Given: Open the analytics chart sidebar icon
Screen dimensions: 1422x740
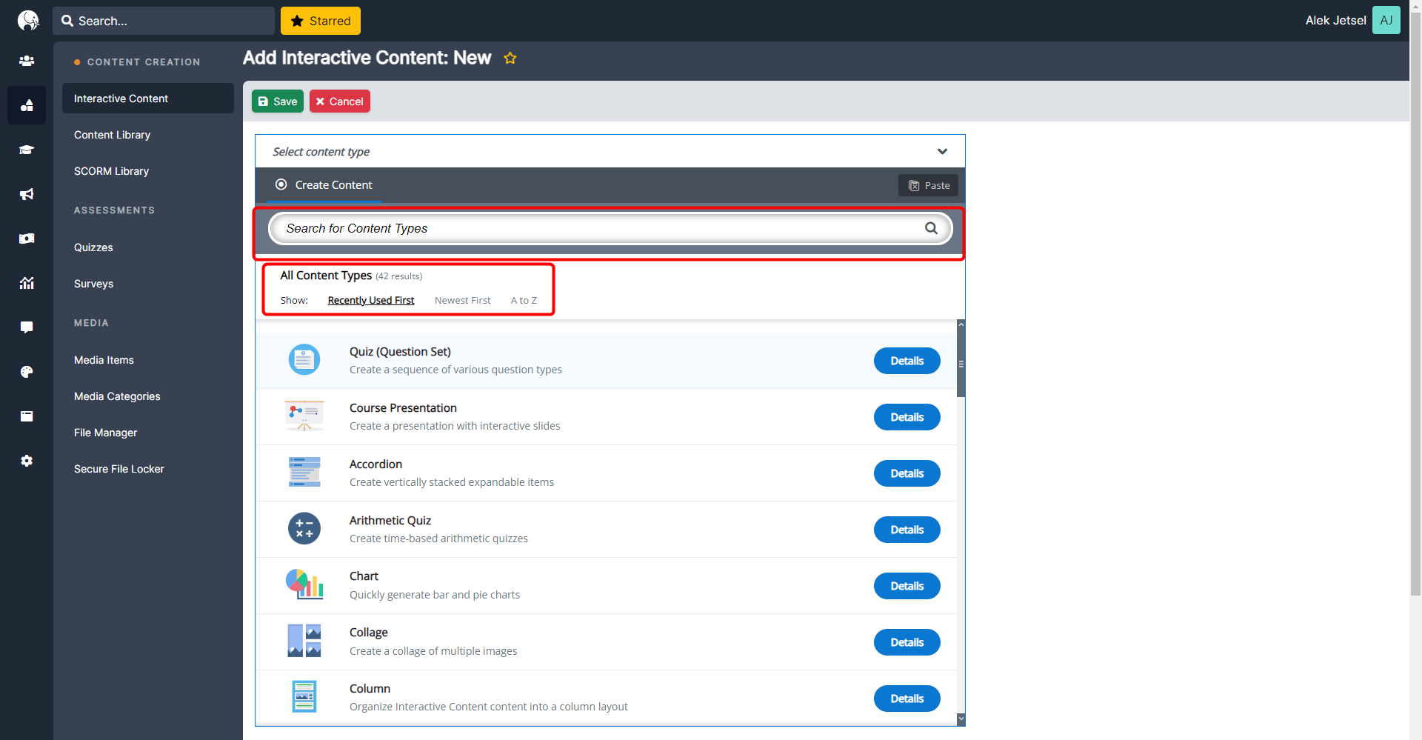Looking at the screenshot, I should click(x=27, y=283).
